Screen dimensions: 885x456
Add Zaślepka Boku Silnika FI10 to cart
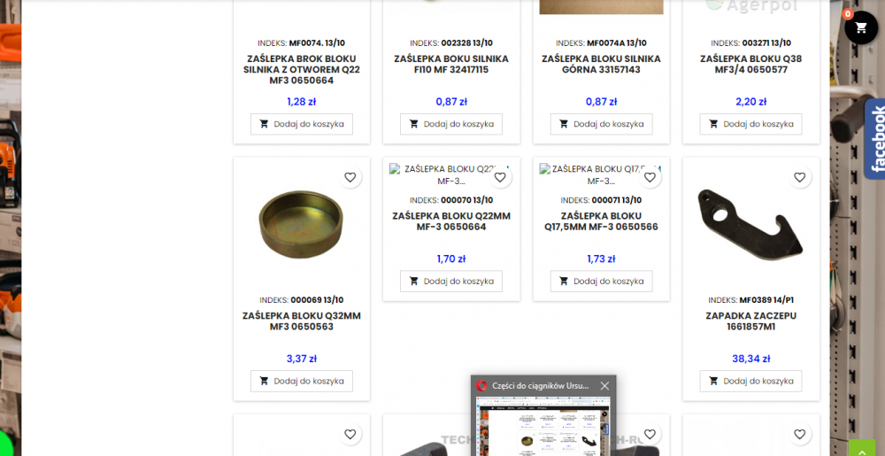(451, 124)
